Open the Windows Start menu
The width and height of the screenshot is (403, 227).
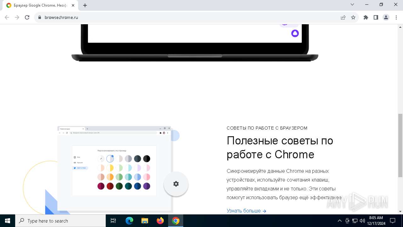coord(8,221)
